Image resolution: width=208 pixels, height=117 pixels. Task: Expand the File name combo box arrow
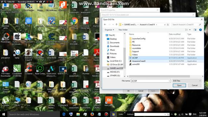click(x=169, y=81)
